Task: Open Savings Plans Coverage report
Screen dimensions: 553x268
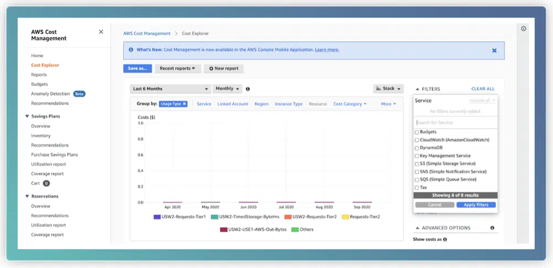Action: 47,174
